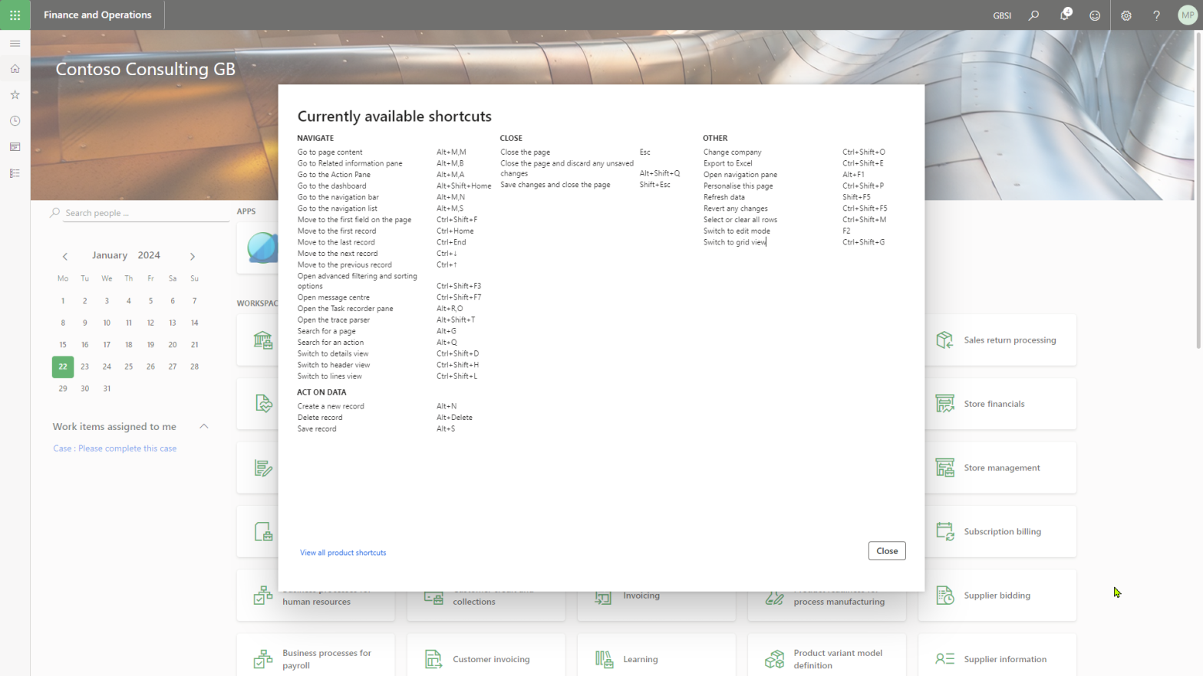Go to next month in calendar
Screen dimensions: 1203x676
(x=193, y=256)
